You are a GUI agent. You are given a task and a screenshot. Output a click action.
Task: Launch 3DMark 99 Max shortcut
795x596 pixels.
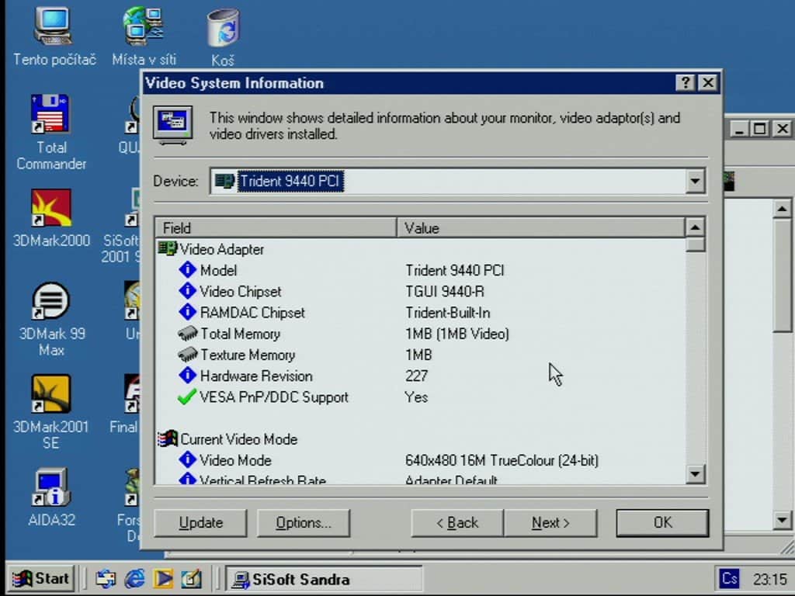coord(50,319)
